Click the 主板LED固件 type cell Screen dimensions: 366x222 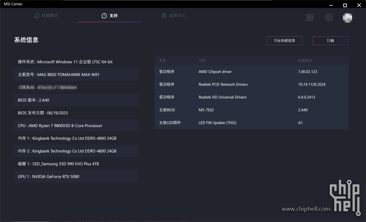tap(170, 123)
